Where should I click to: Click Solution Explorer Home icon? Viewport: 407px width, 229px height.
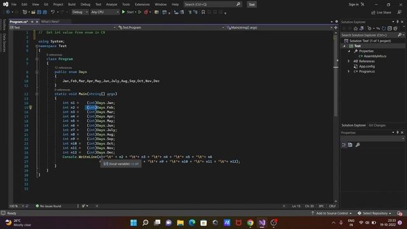click(x=355, y=29)
